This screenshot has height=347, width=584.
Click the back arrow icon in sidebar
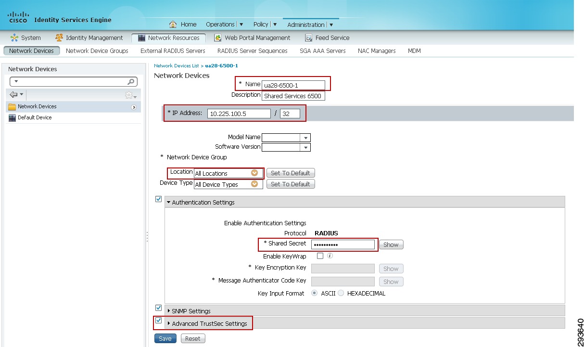(x=13, y=95)
